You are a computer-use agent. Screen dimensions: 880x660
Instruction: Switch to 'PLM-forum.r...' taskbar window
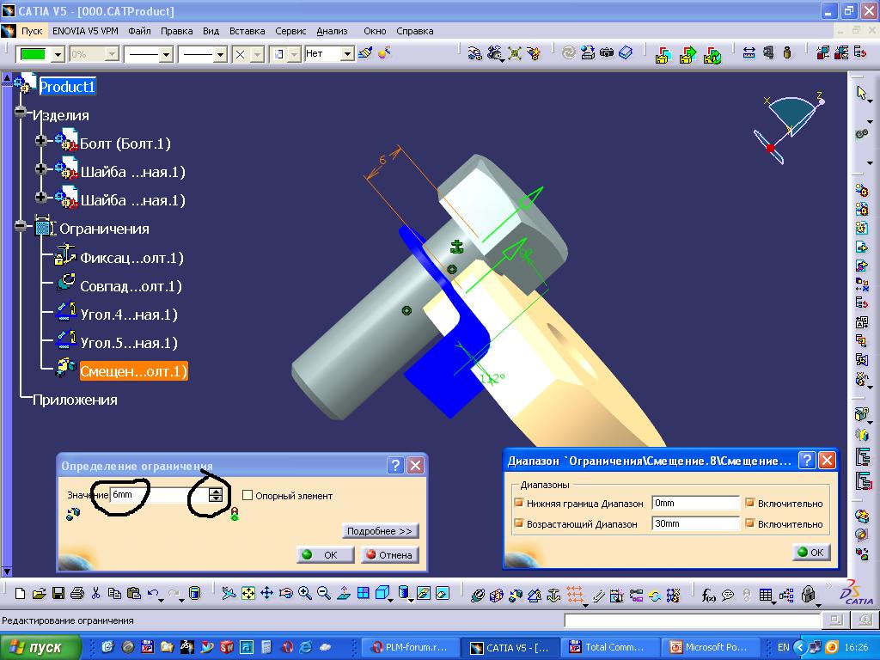click(412, 647)
